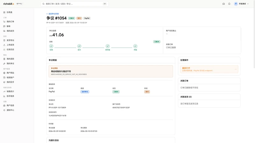Click the 2026-05-10 01:07:03 update time
Image resolution: width=255 pixels, height=143 pixels.
click(89, 131)
